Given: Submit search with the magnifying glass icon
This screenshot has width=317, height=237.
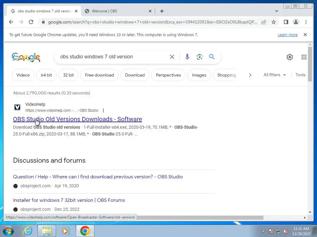Looking at the screenshot, I should point(212,57).
